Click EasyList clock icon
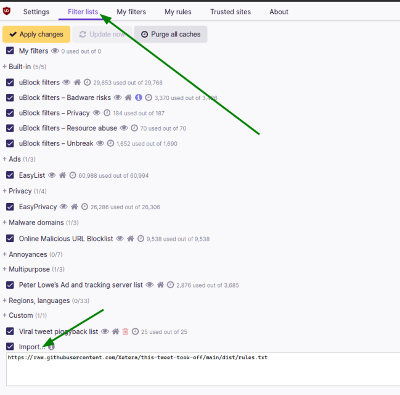Image resolution: width=400 pixels, height=395 pixels. [x=73, y=175]
